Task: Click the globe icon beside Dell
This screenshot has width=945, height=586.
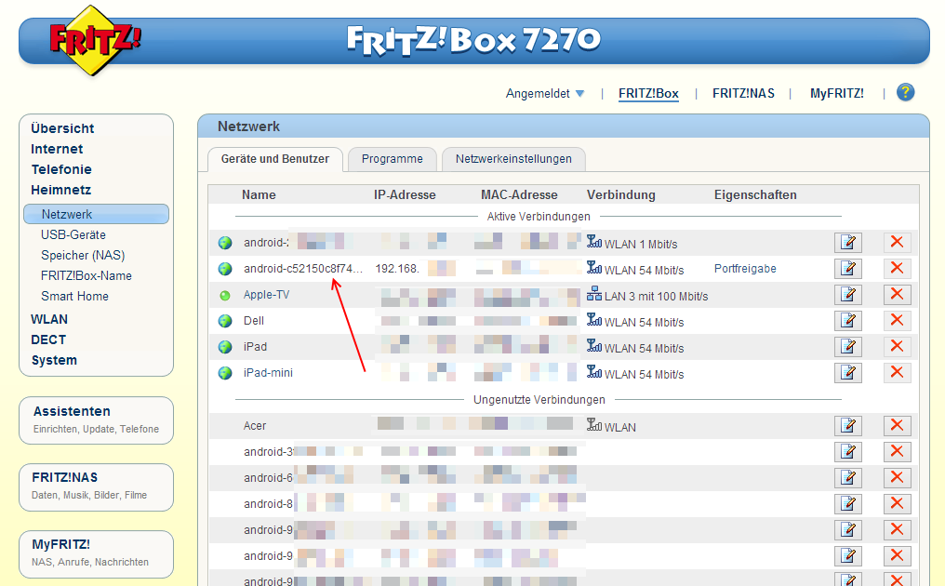Action: pyautogui.click(x=225, y=321)
